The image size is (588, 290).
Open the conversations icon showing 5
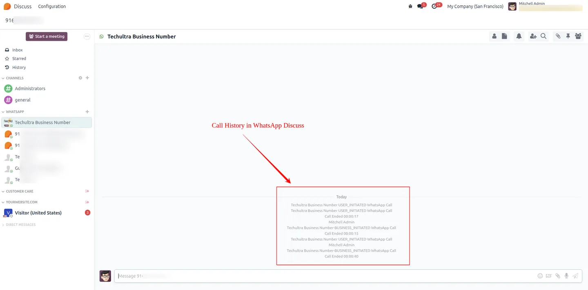point(421,6)
